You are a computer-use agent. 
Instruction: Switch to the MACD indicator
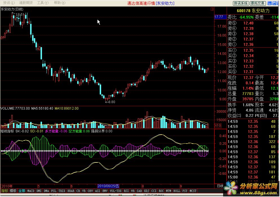point(31,191)
